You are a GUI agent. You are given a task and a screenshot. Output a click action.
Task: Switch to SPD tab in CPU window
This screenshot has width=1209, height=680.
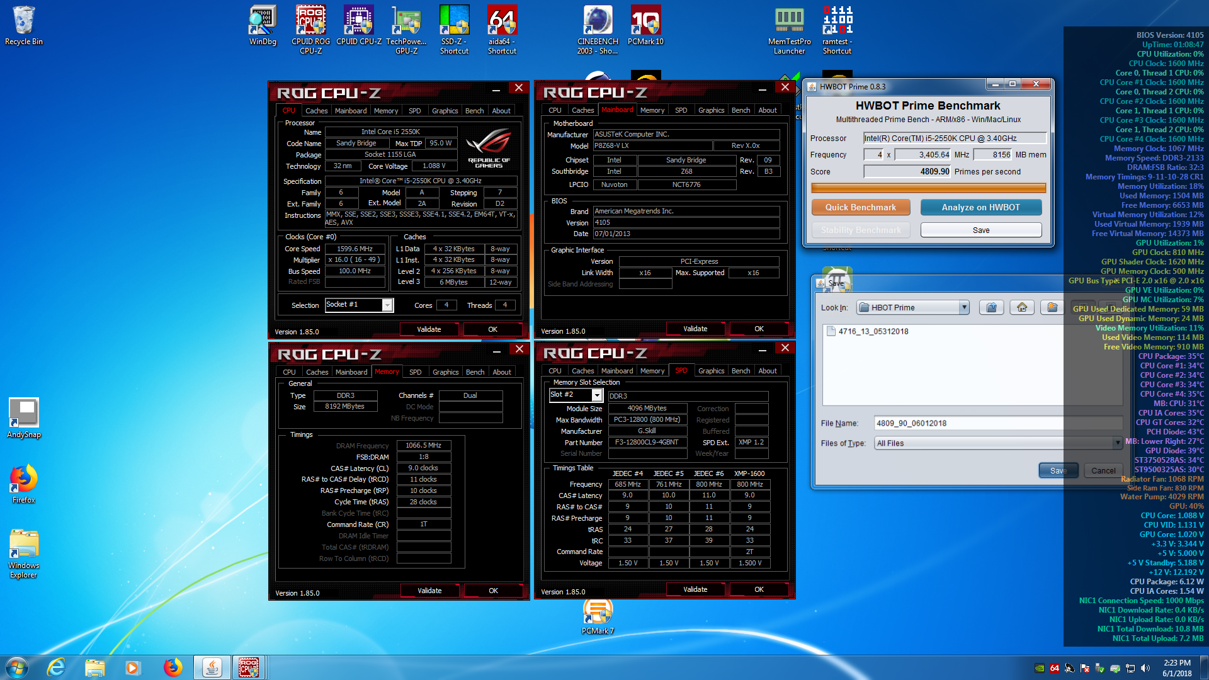(414, 111)
